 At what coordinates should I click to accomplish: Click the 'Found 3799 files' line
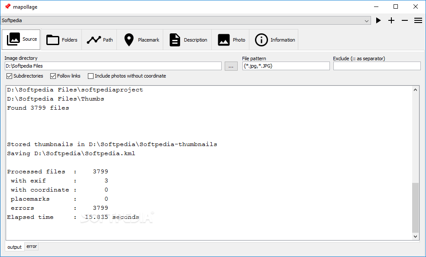38,108
